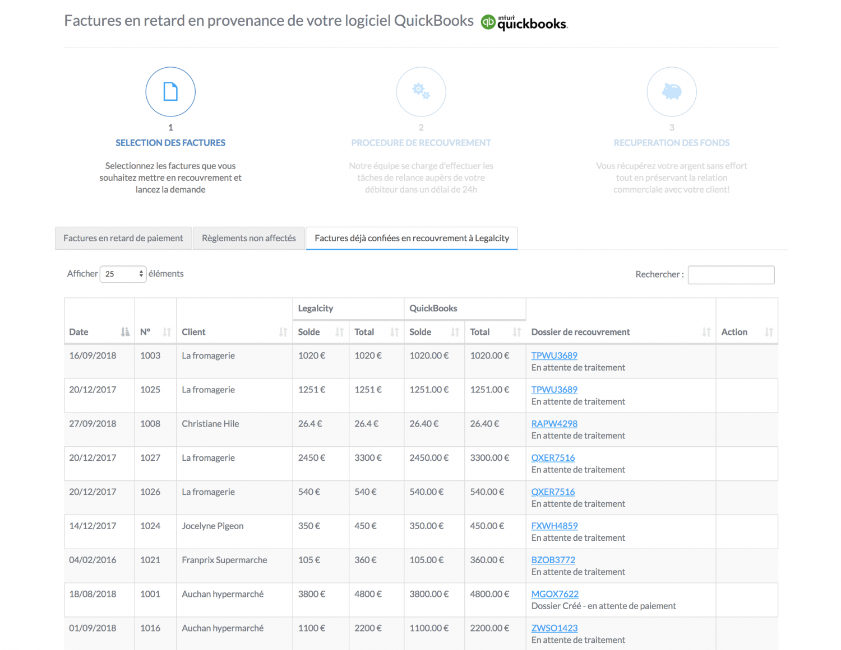Sort table by Action column
The image size is (841, 650).
click(747, 332)
